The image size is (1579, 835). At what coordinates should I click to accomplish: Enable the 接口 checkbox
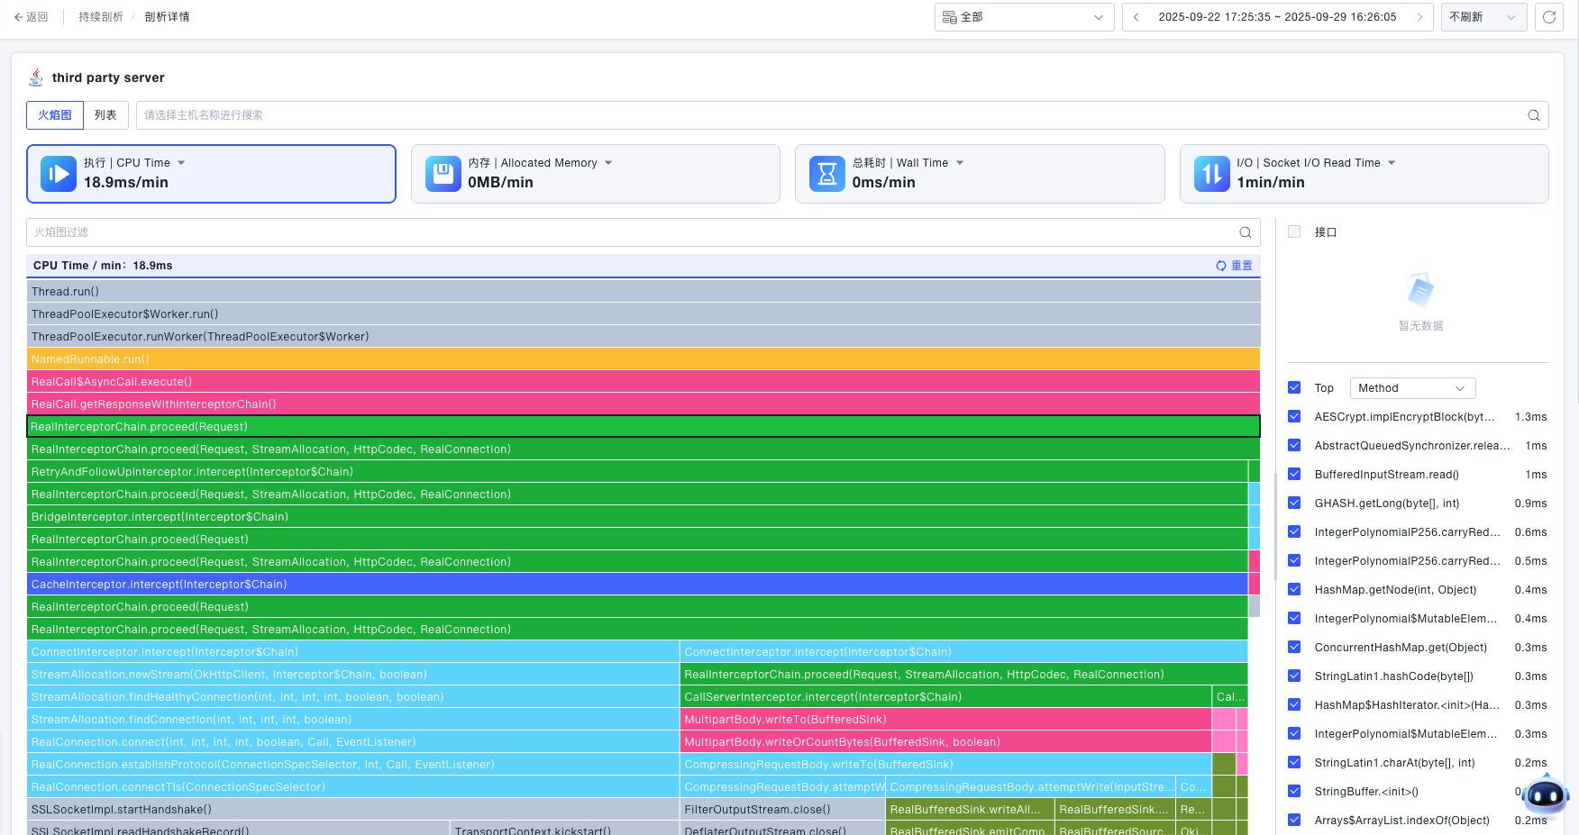point(1294,232)
